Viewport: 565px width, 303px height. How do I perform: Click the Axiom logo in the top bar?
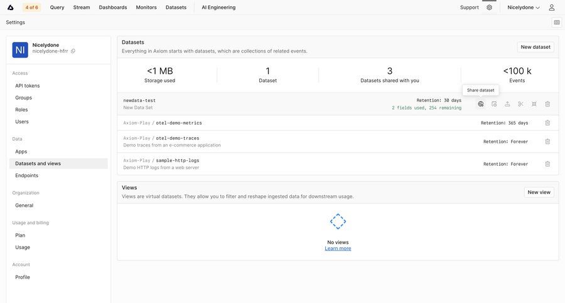point(11,7)
